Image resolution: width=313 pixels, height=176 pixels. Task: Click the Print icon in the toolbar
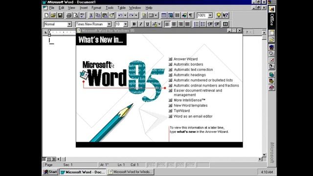(69, 15)
